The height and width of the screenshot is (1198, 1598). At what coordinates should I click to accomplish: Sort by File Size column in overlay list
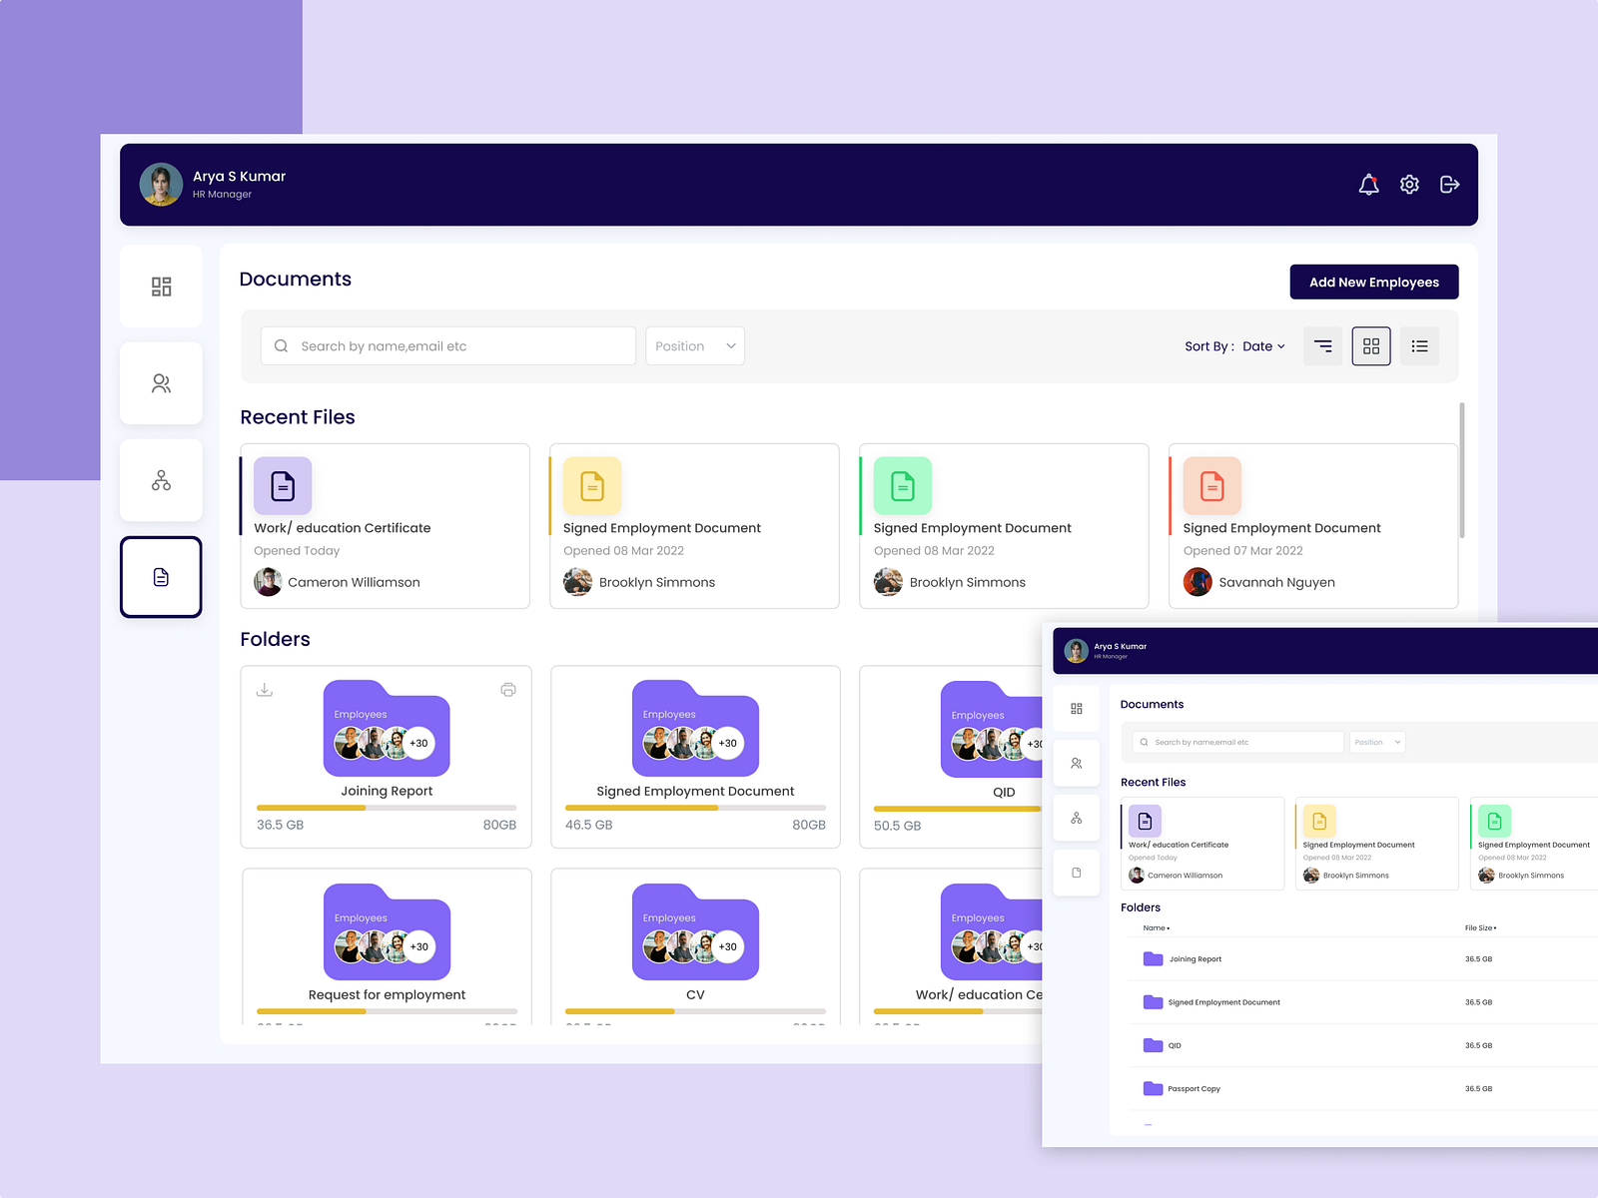(1481, 928)
